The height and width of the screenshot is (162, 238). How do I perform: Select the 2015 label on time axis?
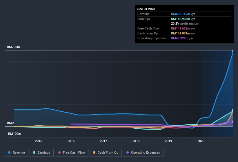click(x=39, y=141)
